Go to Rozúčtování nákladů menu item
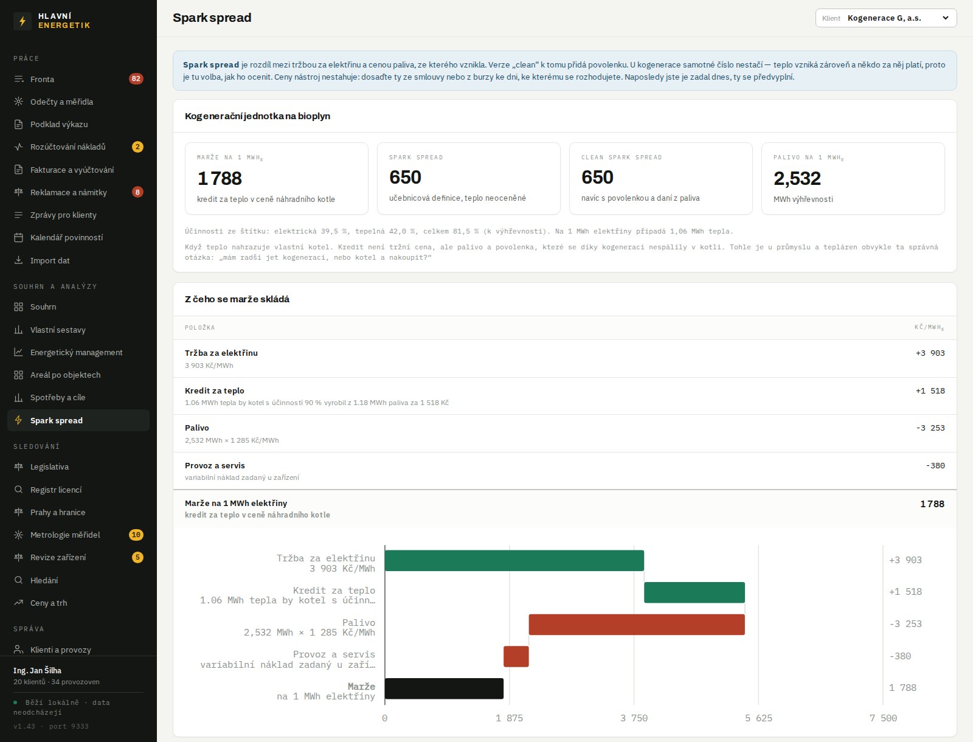This screenshot has width=973, height=742. (x=78, y=147)
